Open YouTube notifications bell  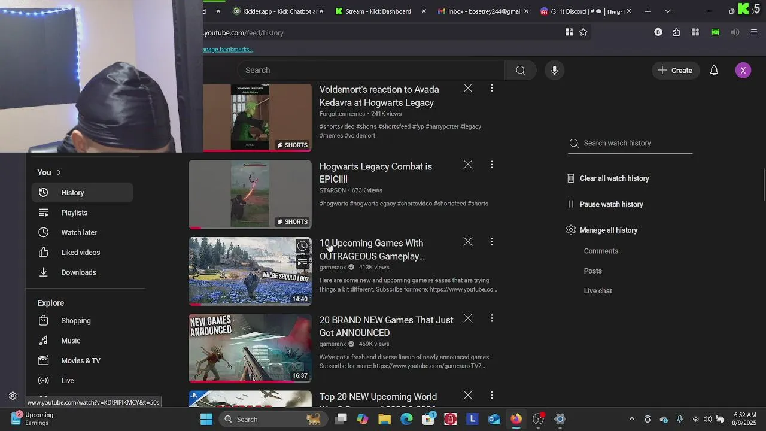[x=714, y=71]
